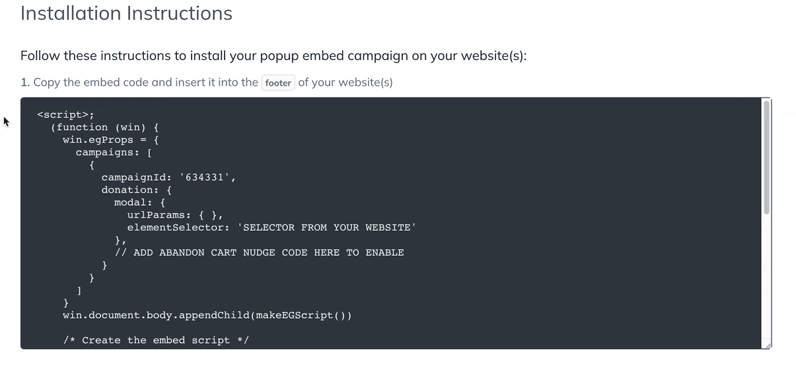
Task: Click the '(function (win) {' line
Action: pyautogui.click(x=104, y=127)
